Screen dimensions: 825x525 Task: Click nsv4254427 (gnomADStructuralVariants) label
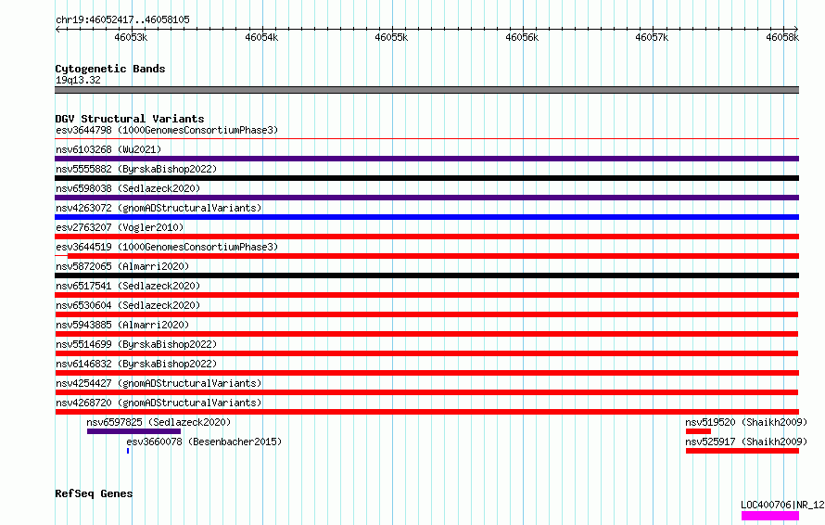point(159,383)
